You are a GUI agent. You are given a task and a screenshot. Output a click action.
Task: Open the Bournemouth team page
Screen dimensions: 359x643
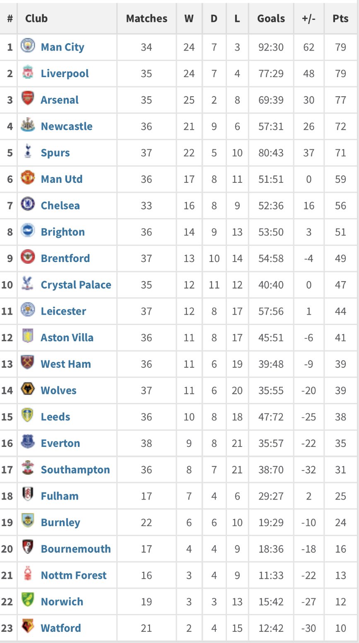point(76,548)
